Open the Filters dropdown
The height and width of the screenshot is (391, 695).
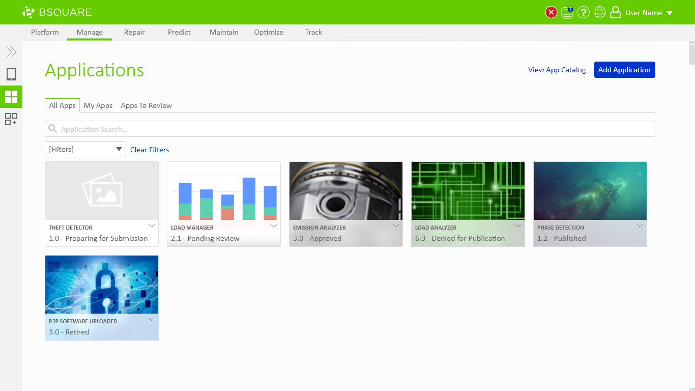[85, 149]
